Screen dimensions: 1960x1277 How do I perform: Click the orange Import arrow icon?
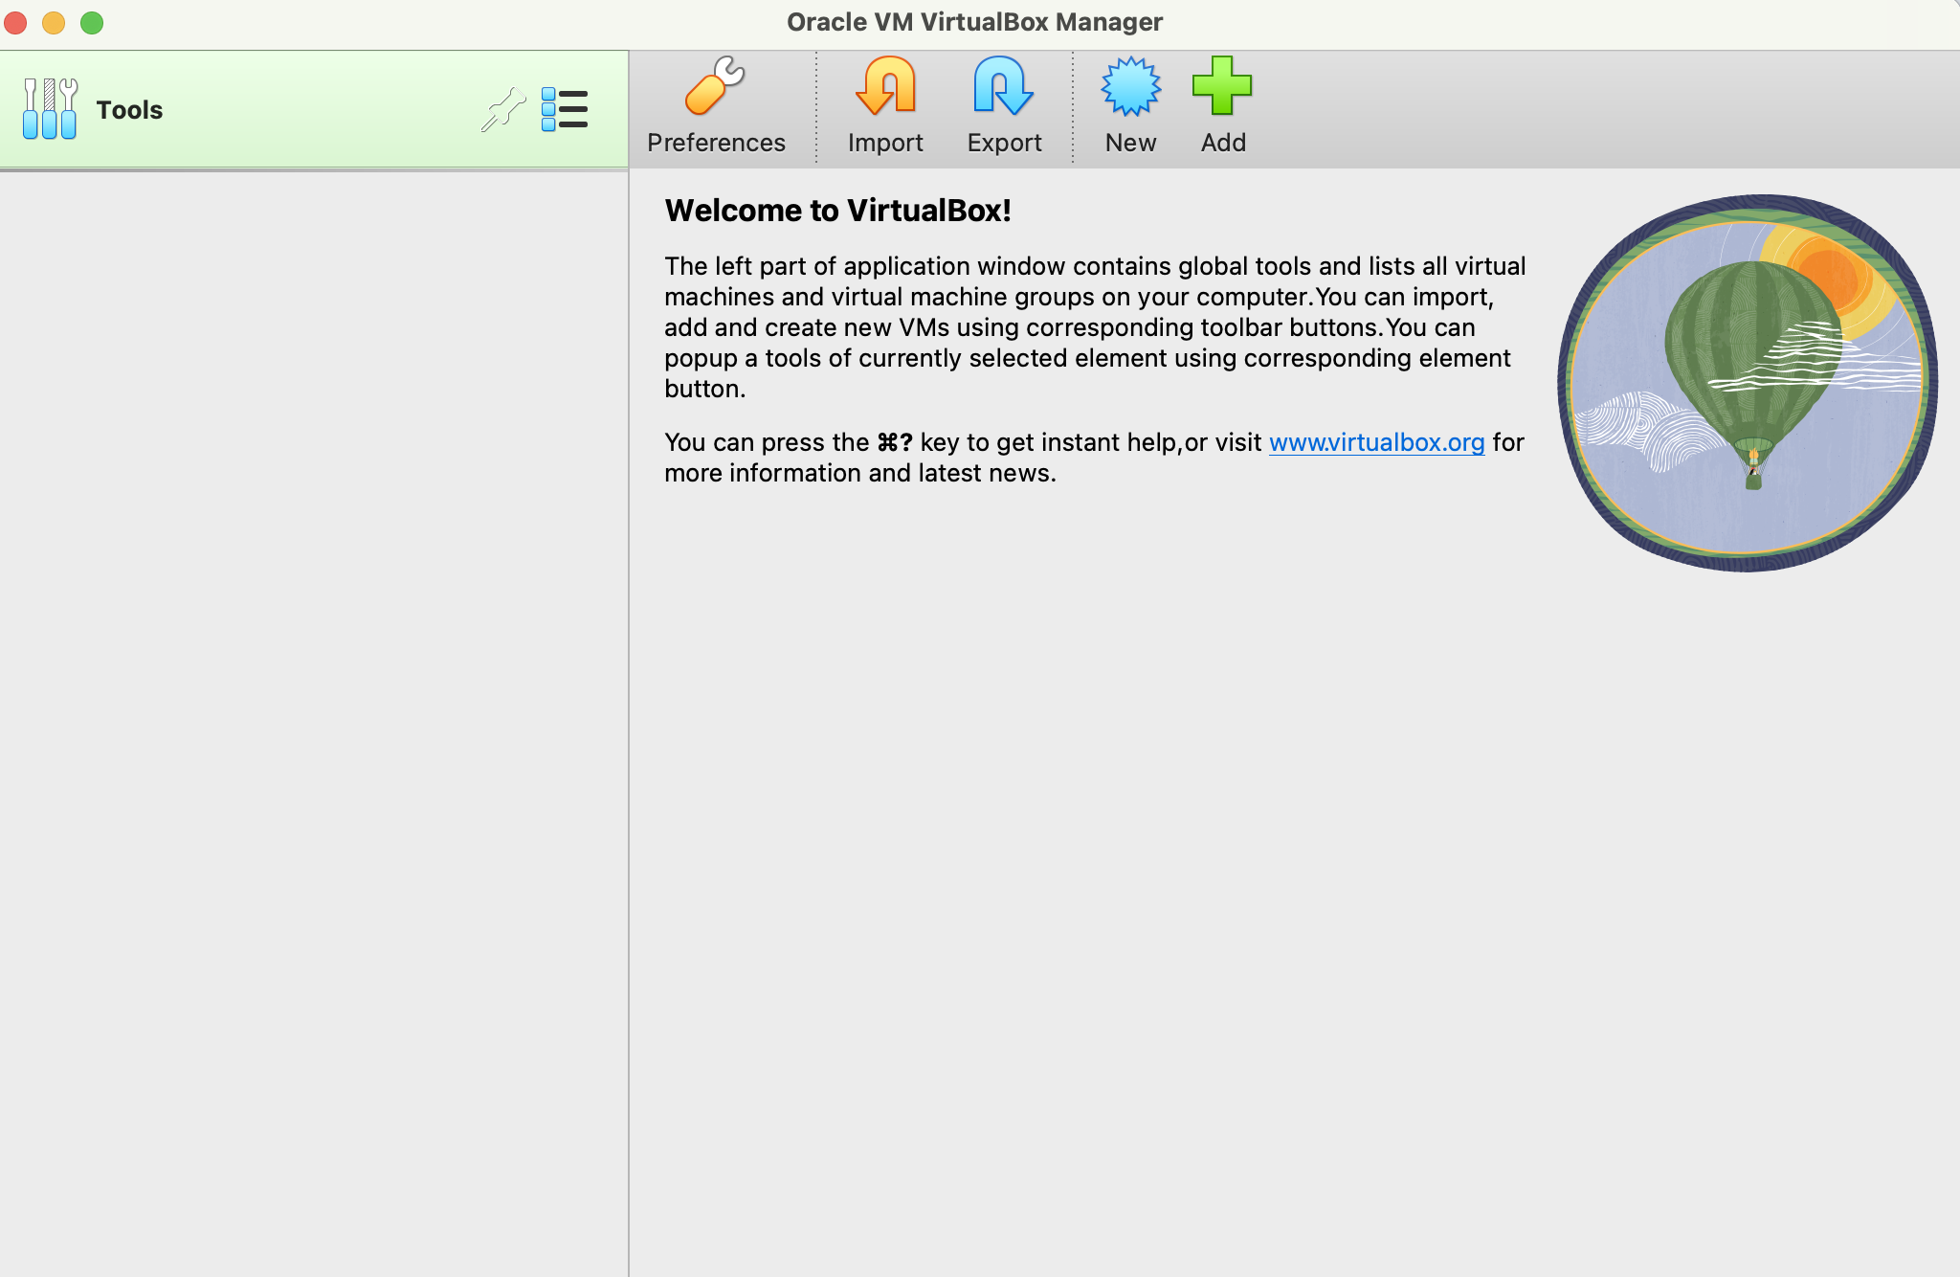(x=885, y=86)
